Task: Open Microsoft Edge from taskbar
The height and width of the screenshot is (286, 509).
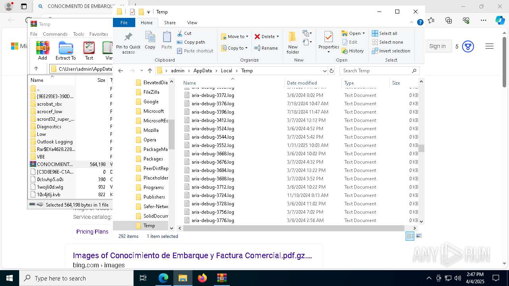Action: [163, 278]
